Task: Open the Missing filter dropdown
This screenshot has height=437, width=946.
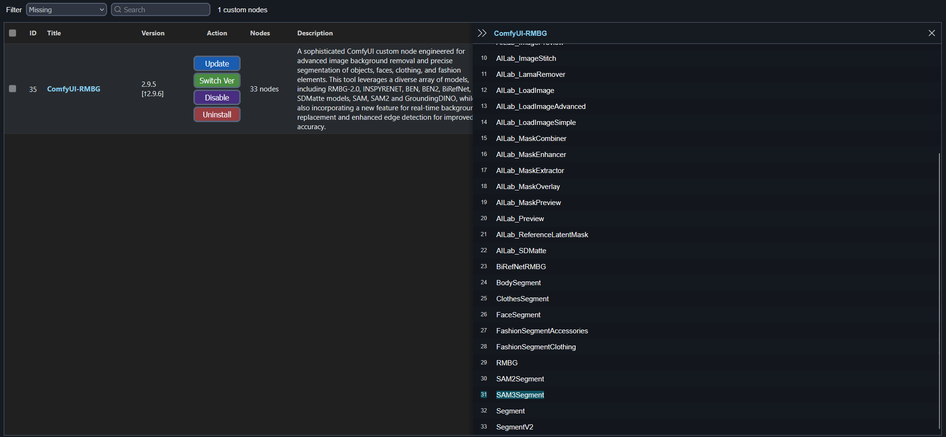Action: point(66,9)
